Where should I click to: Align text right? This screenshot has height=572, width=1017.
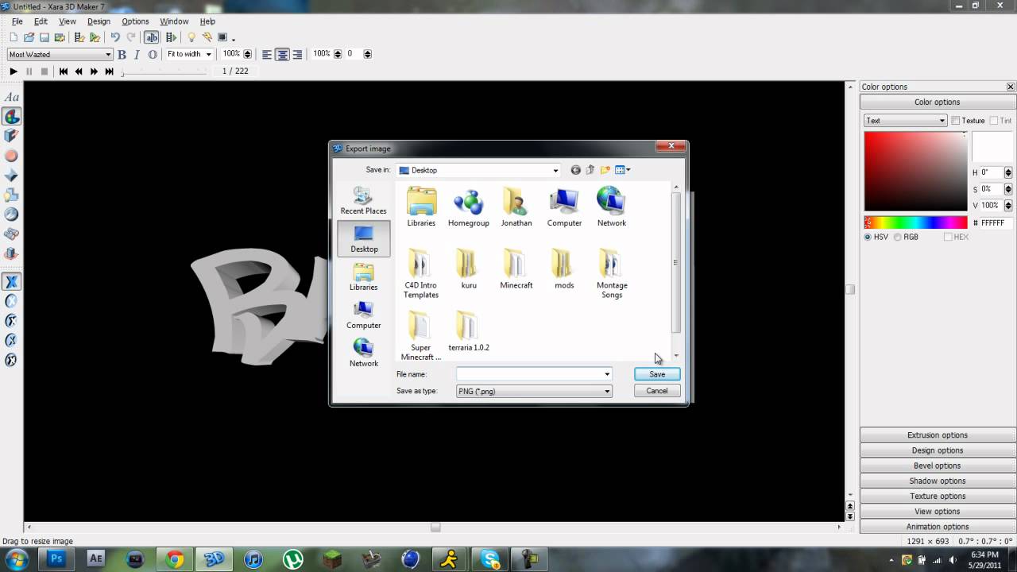[x=297, y=54]
